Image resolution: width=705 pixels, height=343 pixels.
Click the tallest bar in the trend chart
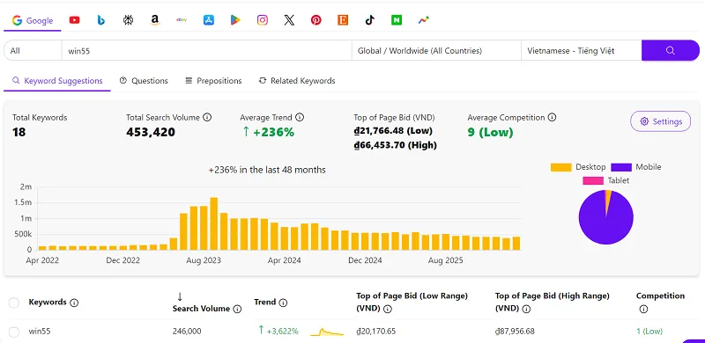coord(214,223)
